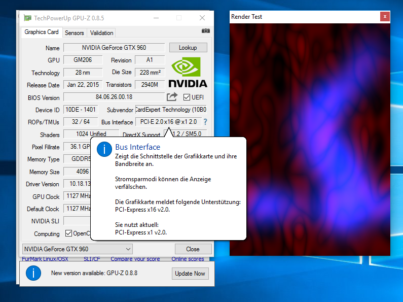Click the BIOS Version field 84.06.26.00.18
This screenshot has height=302, width=403.
pyautogui.click(x=114, y=97)
